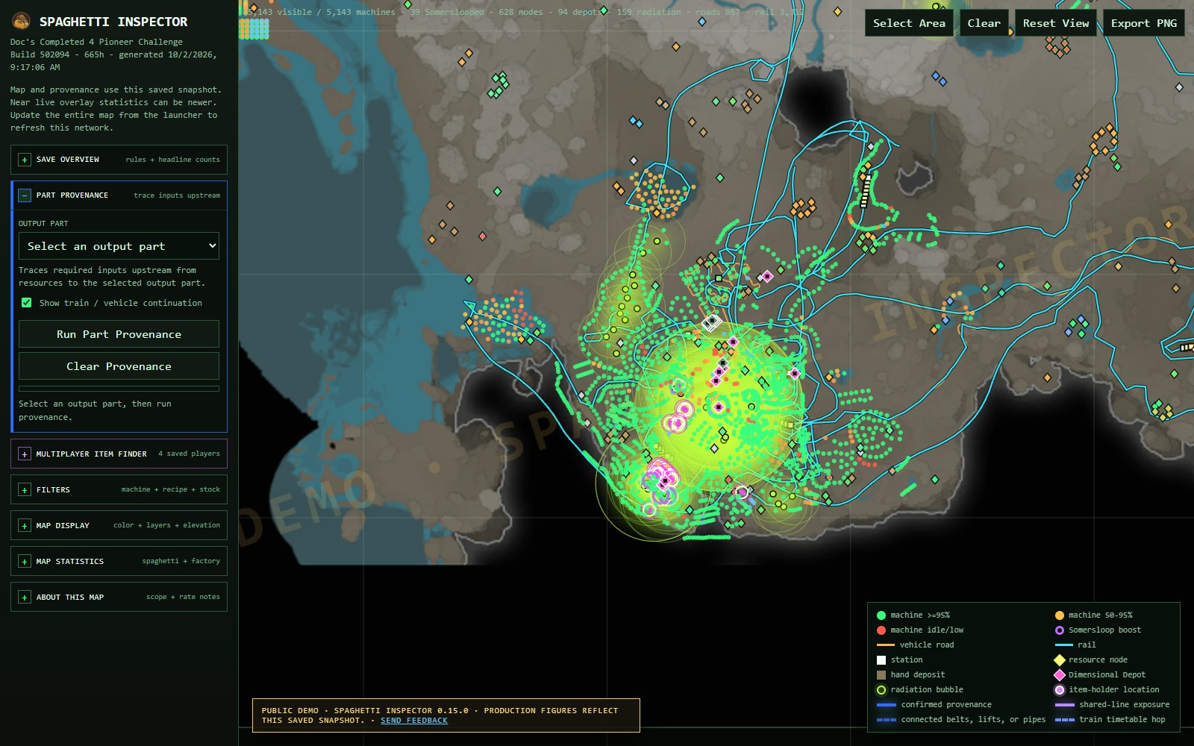Toggle Show train / vehicle continuation checkbox

(x=27, y=303)
